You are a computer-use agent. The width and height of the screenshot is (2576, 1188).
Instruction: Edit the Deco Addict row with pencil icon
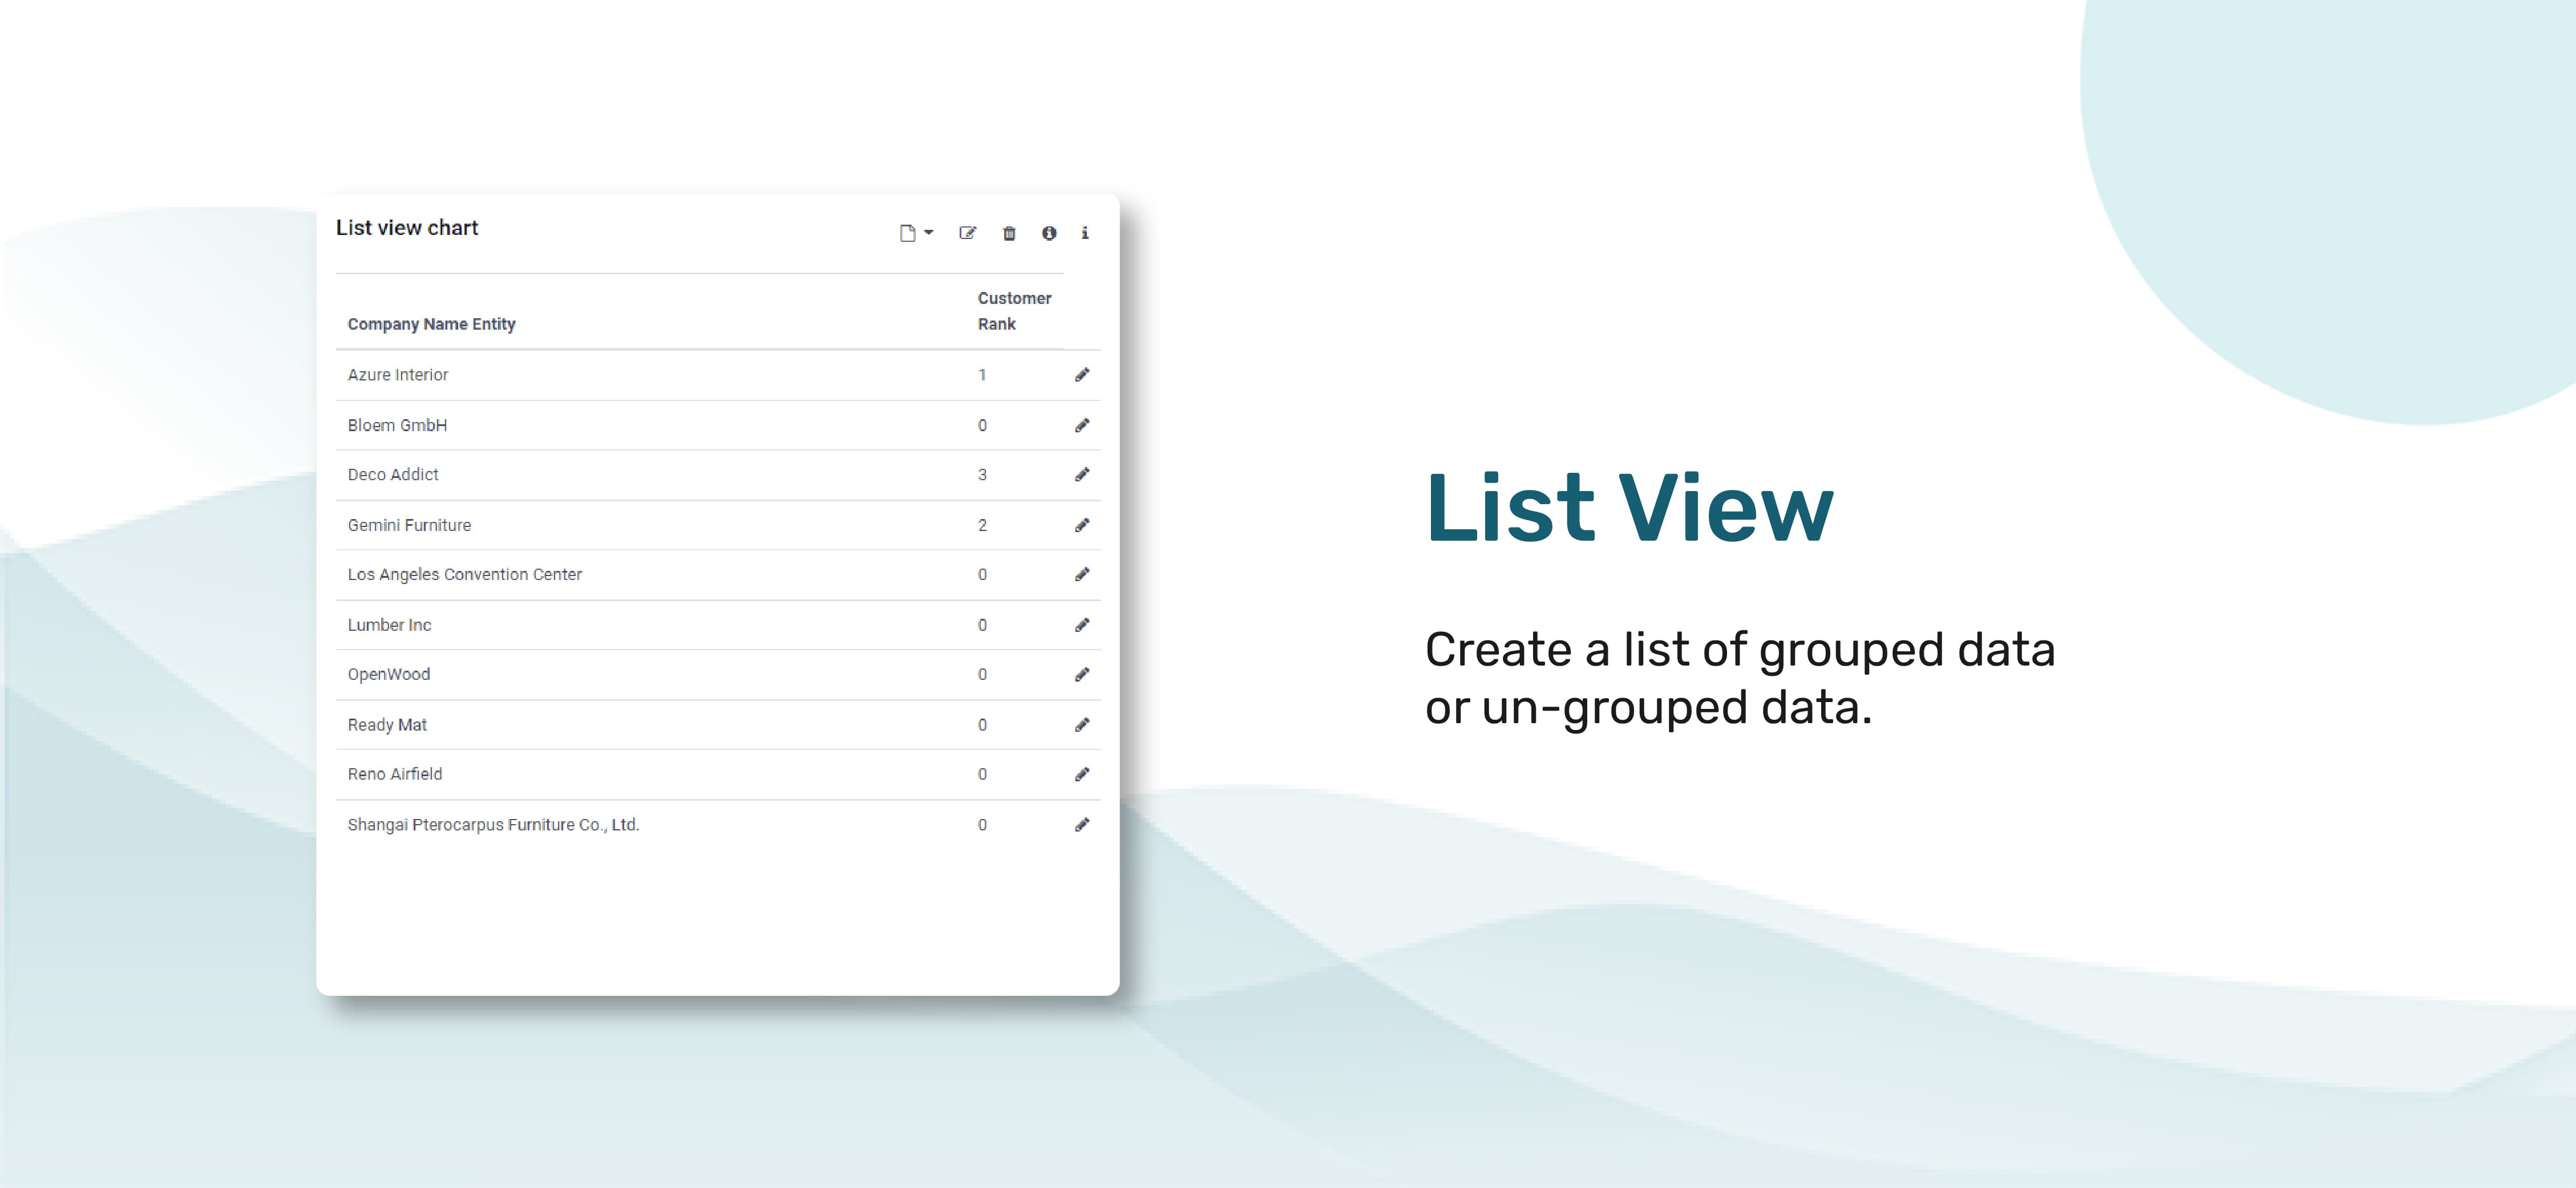coord(1082,475)
